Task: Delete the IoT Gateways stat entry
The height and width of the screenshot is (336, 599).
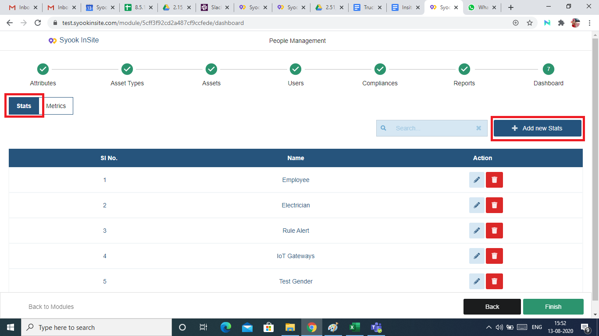Action: click(x=494, y=256)
